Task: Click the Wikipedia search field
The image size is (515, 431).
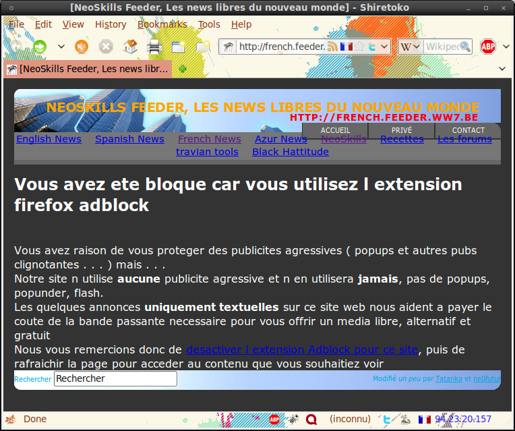Action: (x=442, y=47)
